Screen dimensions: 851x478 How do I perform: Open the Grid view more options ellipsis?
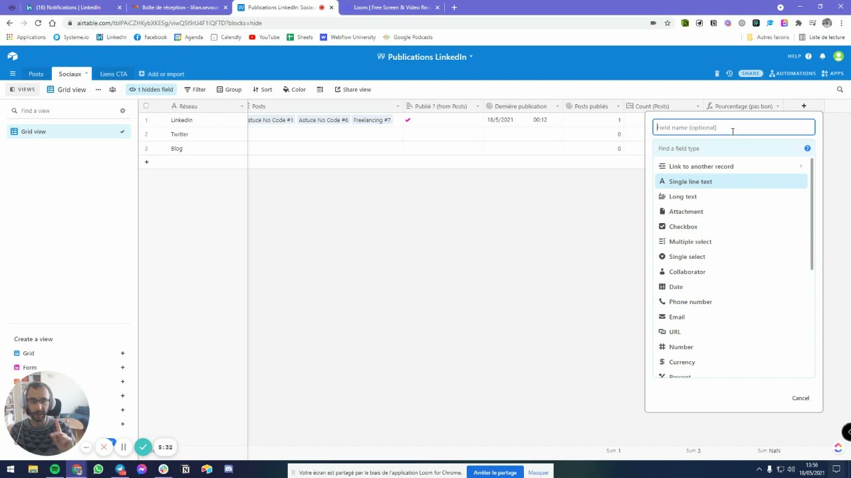[x=98, y=90]
